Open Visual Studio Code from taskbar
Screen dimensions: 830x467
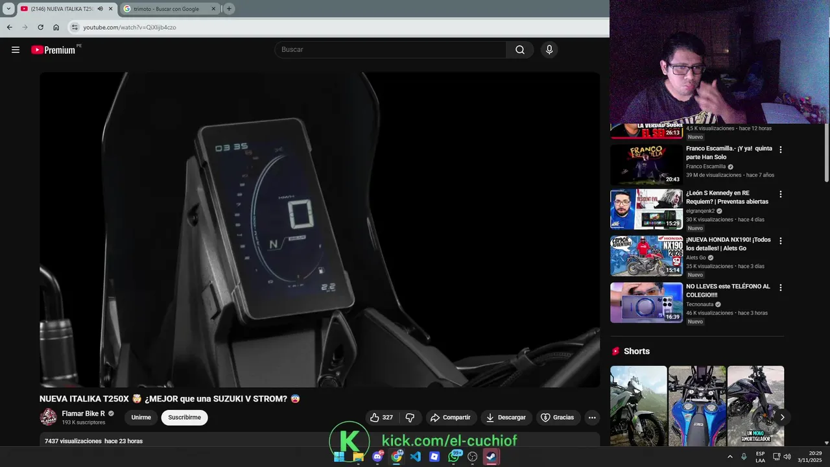click(x=416, y=457)
